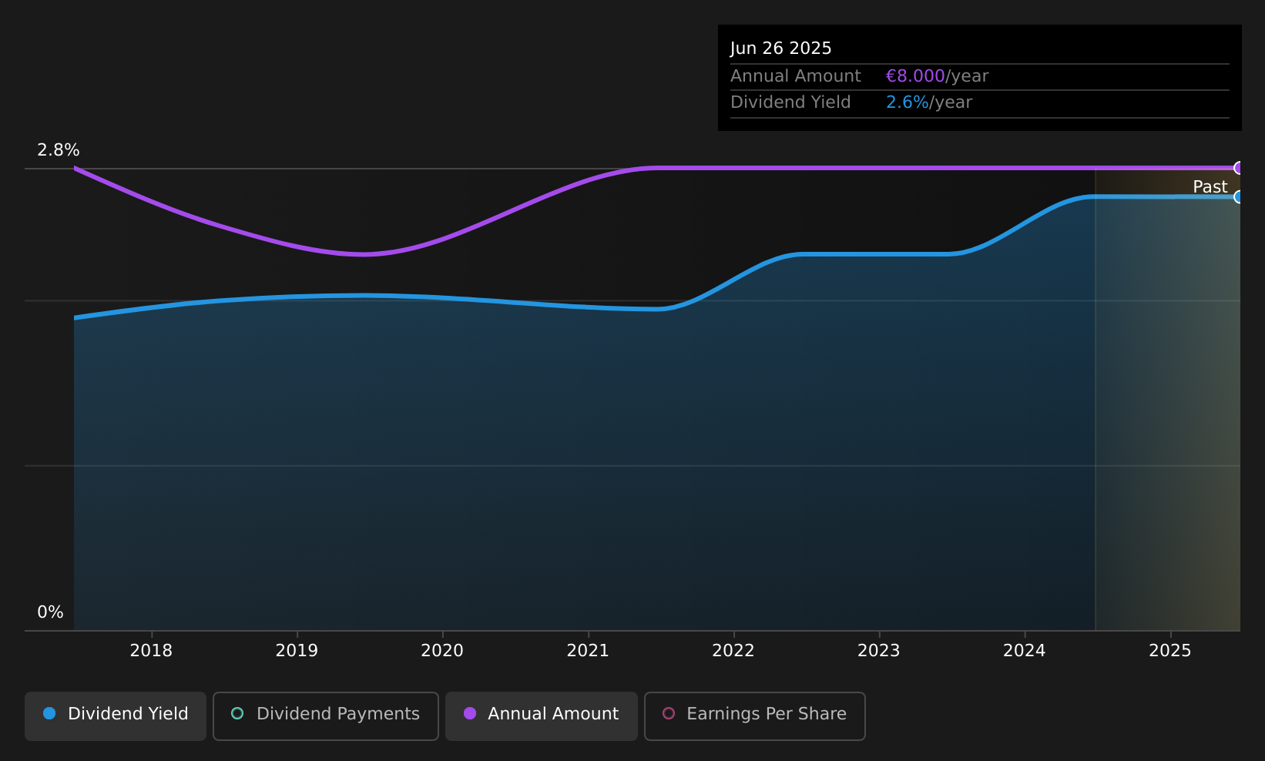Image resolution: width=1265 pixels, height=761 pixels.
Task: Enable the Dividend Payments series
Action: (325, 716)
